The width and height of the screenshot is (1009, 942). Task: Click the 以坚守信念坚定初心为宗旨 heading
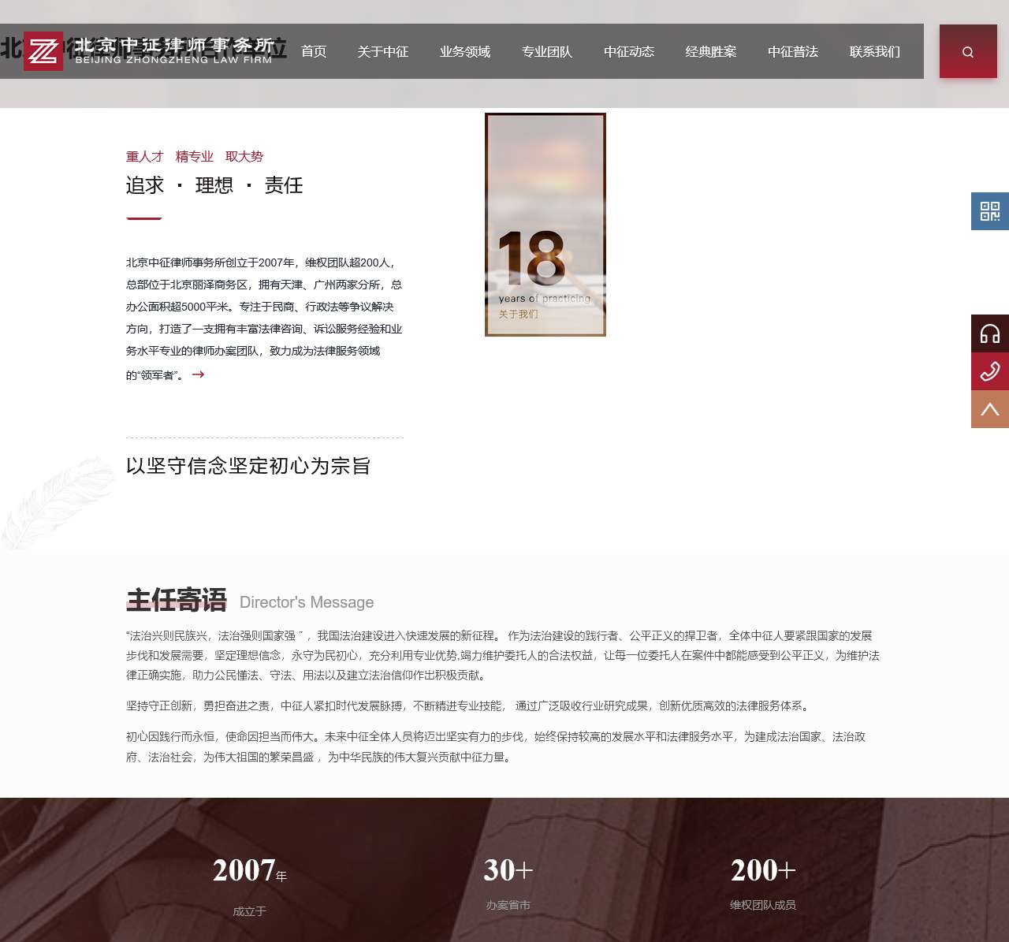248,466
